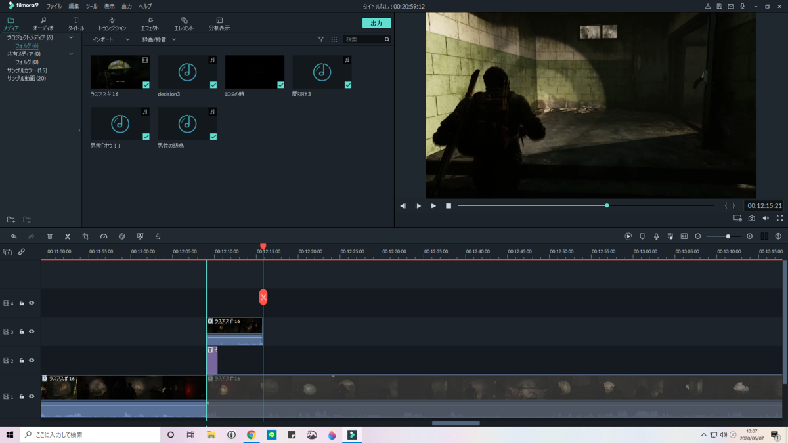788x443 pixels.
Task: Take a snapshot of the preview
Action: point(752,218)
